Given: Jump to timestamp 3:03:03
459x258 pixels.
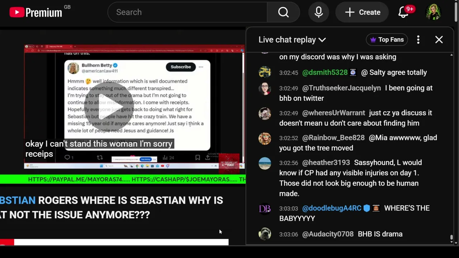Looking at the screenshot, I should point(289,209).
